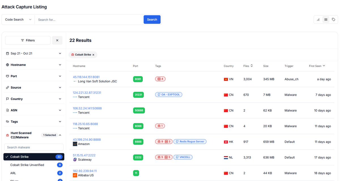Click the port 50888 green badge

(x=139, y=110)
